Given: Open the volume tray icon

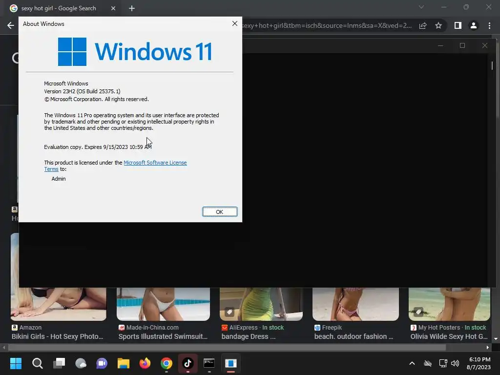Looking at the screenshot, I should [455, 363].
